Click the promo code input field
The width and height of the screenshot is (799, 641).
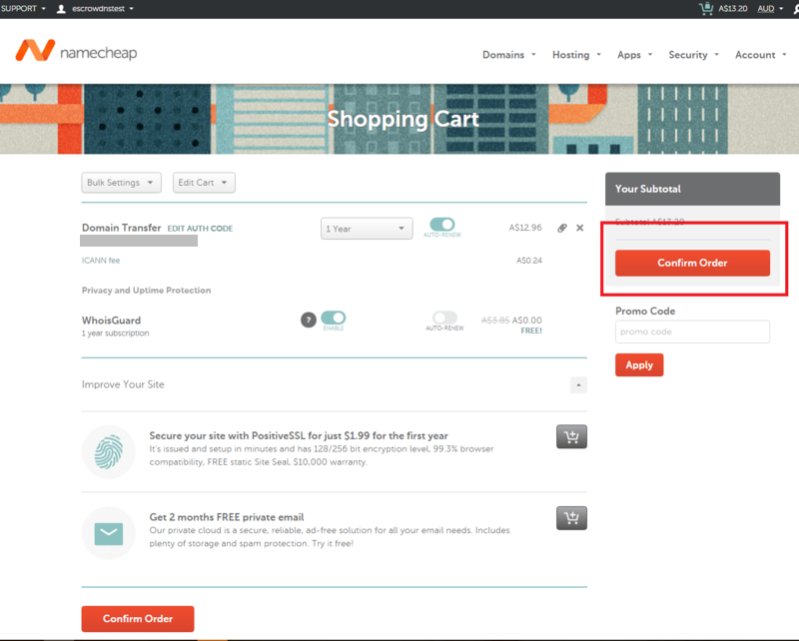(692, 331)
